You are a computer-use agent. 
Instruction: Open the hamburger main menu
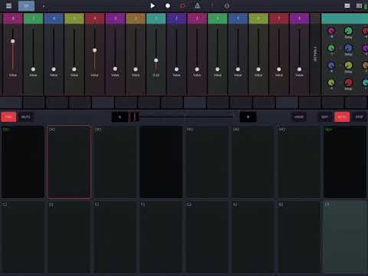pyautogui.click(x=9, y=5)
